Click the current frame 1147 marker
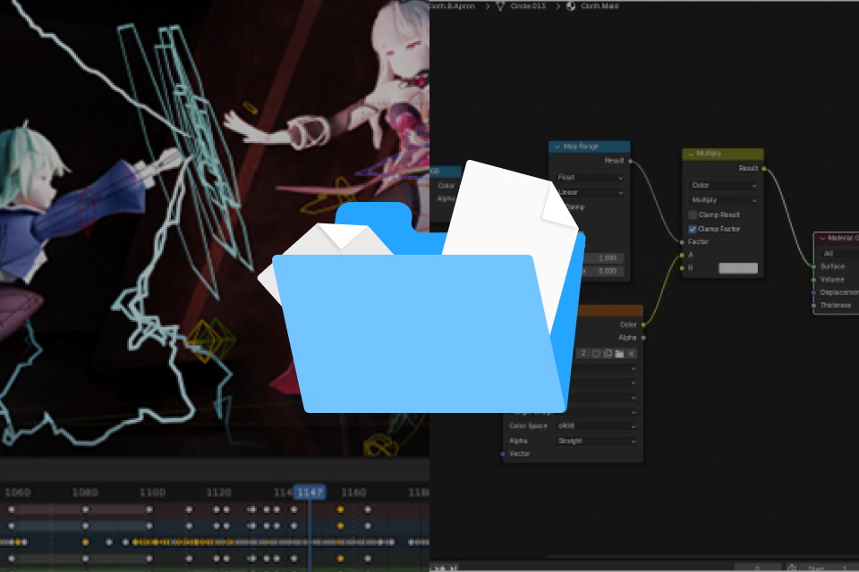 pos(310,492)
